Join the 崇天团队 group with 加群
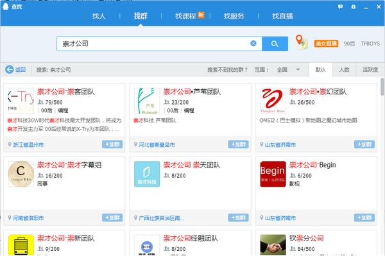385x256 pixels. [238, 218]
